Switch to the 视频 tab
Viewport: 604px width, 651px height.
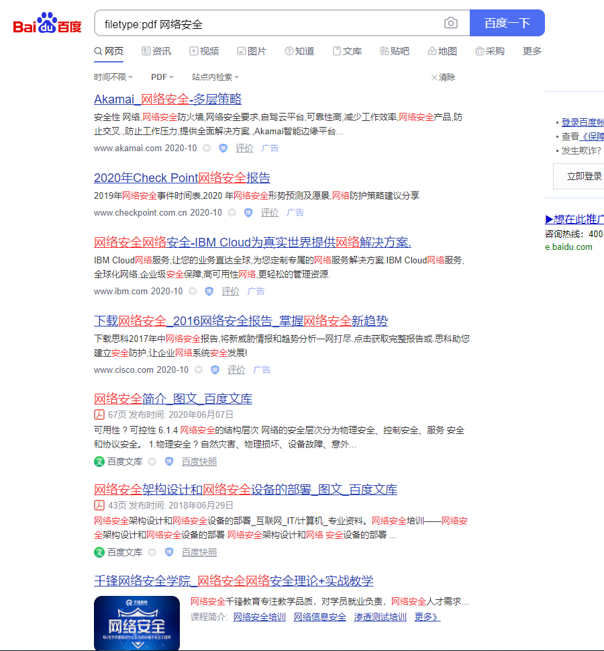[x=204, y=51]
